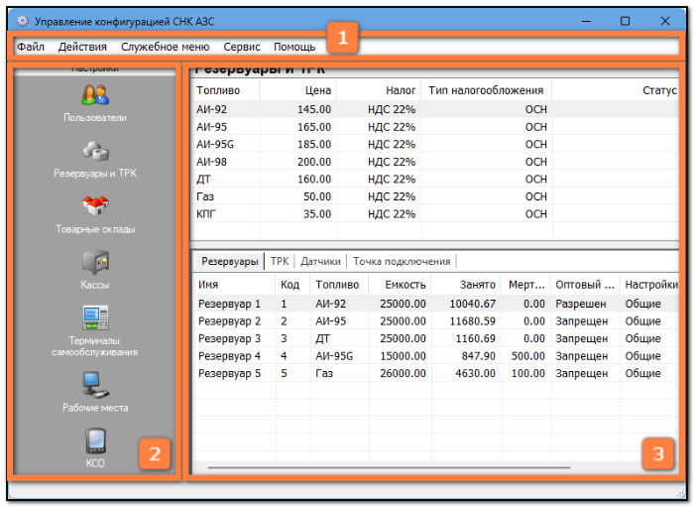The image size is (694, 507).
Task: Select the Газ fuel row priced 50.00
Action: (x=435, y=196)
